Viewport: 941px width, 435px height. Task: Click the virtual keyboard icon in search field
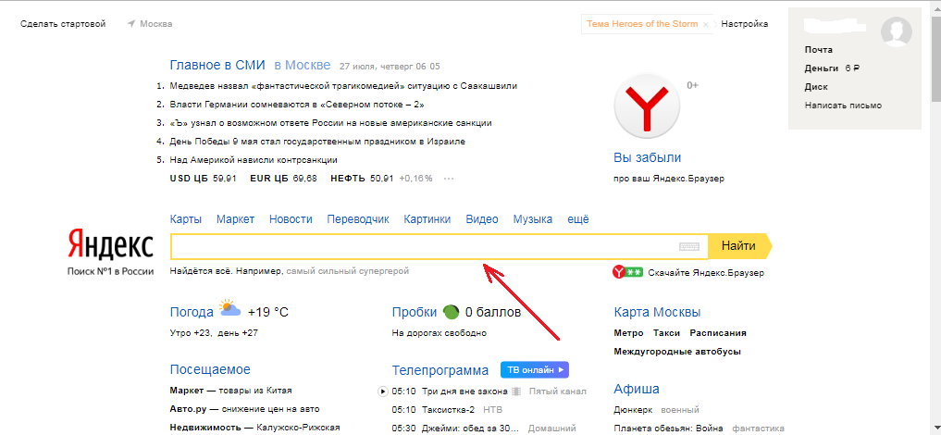(689, 246)
